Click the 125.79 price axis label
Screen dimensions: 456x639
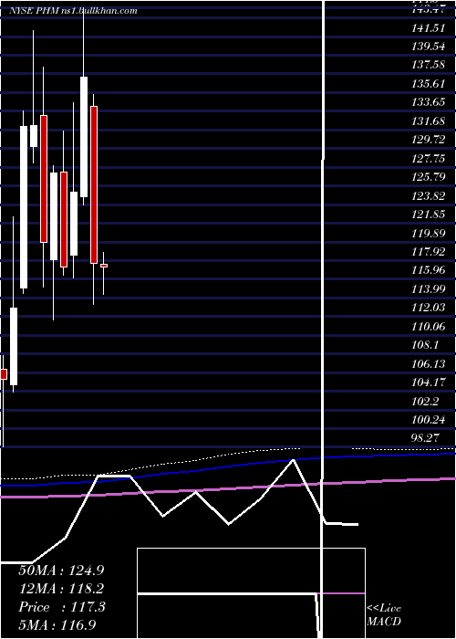click(x=429, y=178)
